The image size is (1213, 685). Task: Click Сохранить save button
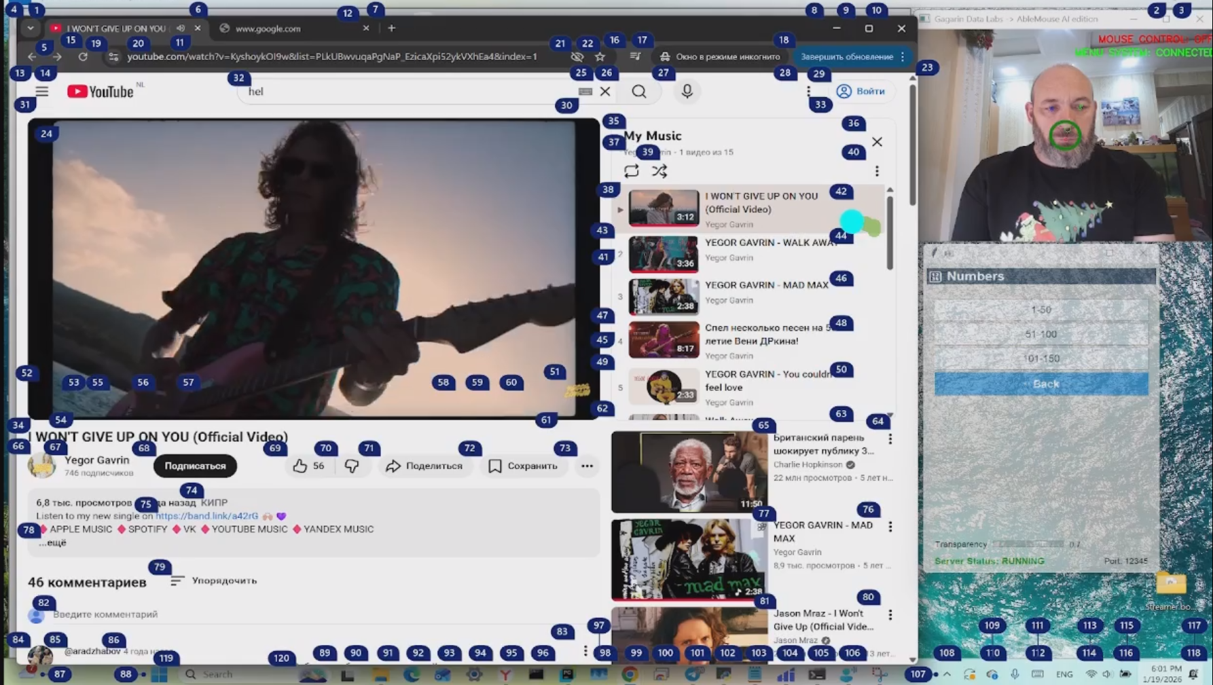[x=523, y=466]
